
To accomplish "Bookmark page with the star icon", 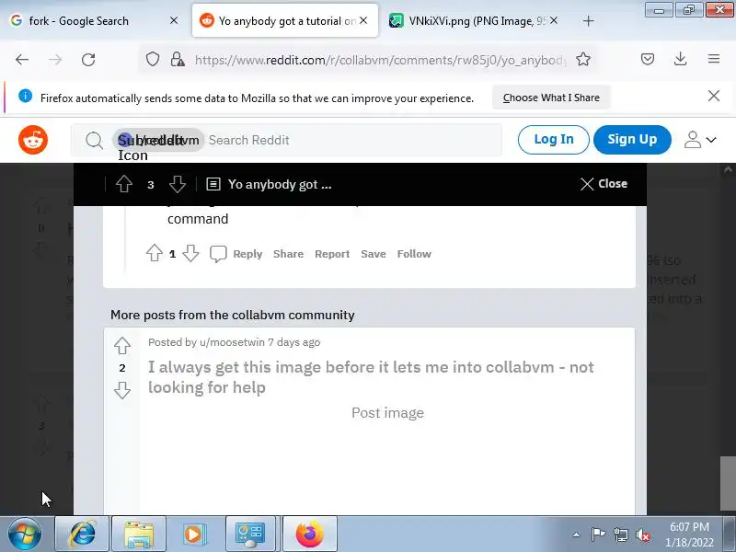I will tap(583, 59).
